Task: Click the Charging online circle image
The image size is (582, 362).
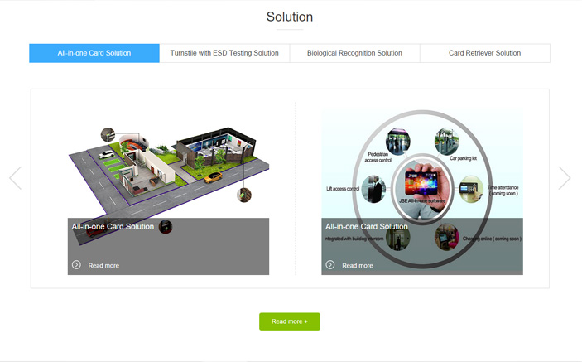Action: pos(446,237)
